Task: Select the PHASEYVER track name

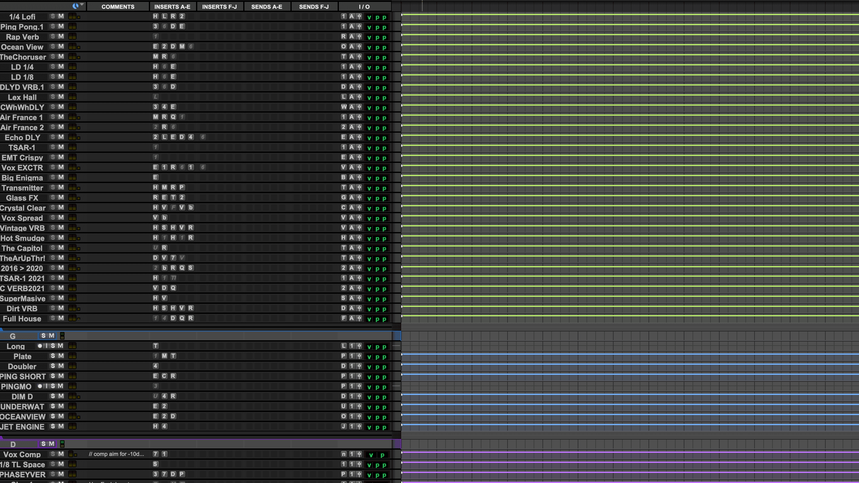Action: pyautogui.click(x=23, y=475)
